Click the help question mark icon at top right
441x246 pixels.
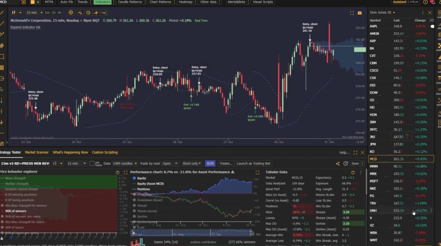tap(425, 2)
